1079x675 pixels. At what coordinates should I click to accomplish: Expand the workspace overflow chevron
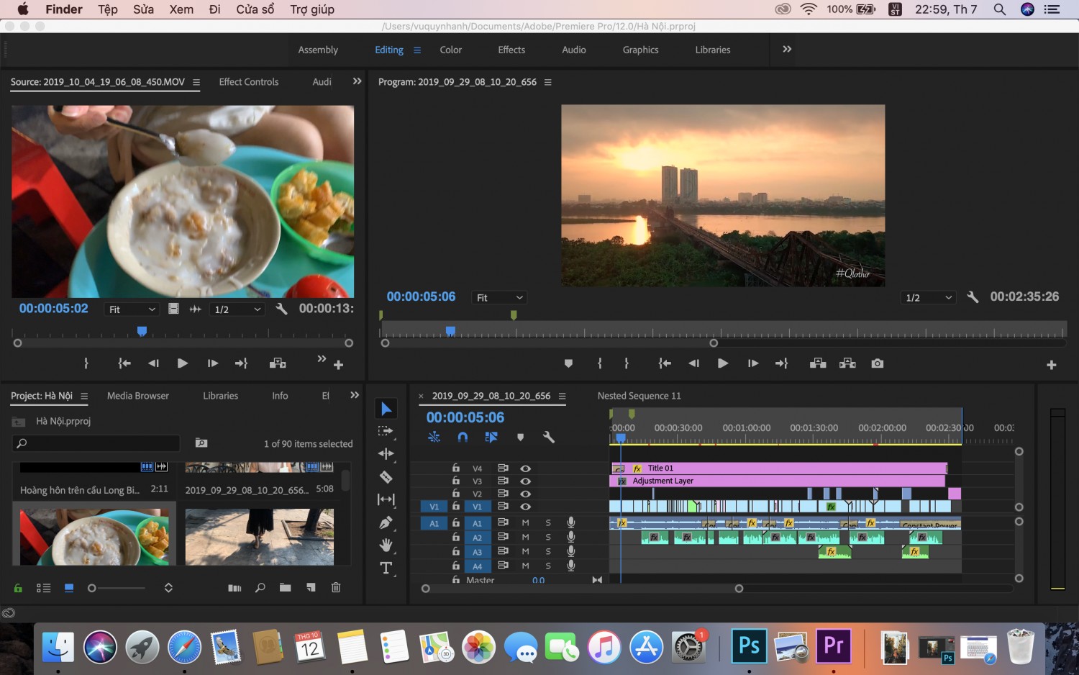pos(787,49)
